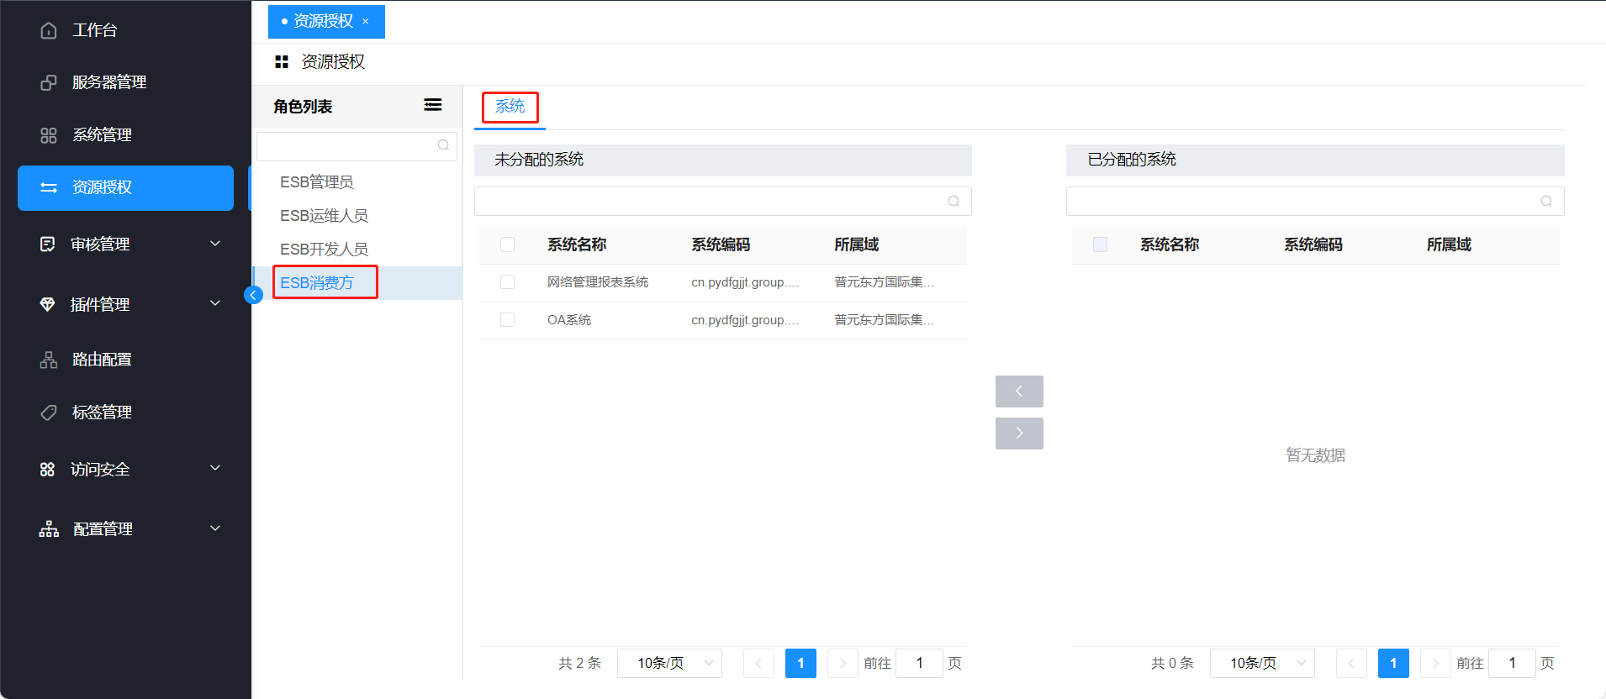Screen dimensions: 1606x699
Task: Click 系统编码 header in unassigned table
Action: (x=721, y=244)
